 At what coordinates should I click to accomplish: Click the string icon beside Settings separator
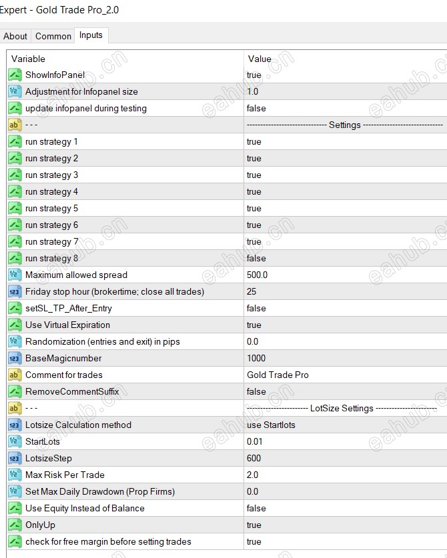tap(15, 125)
